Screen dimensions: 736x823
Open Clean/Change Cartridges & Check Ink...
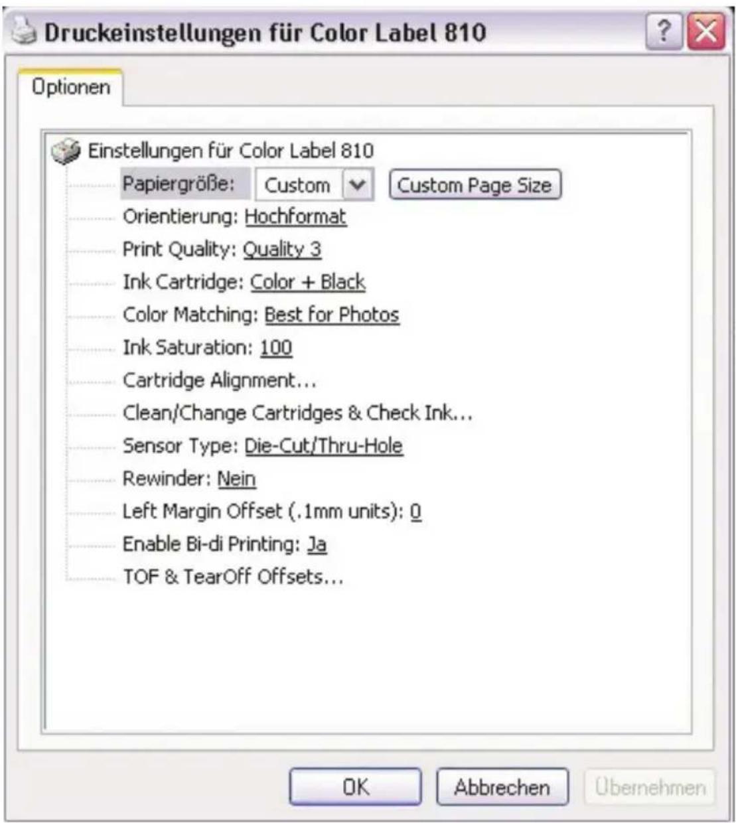(x=297, y=413)
